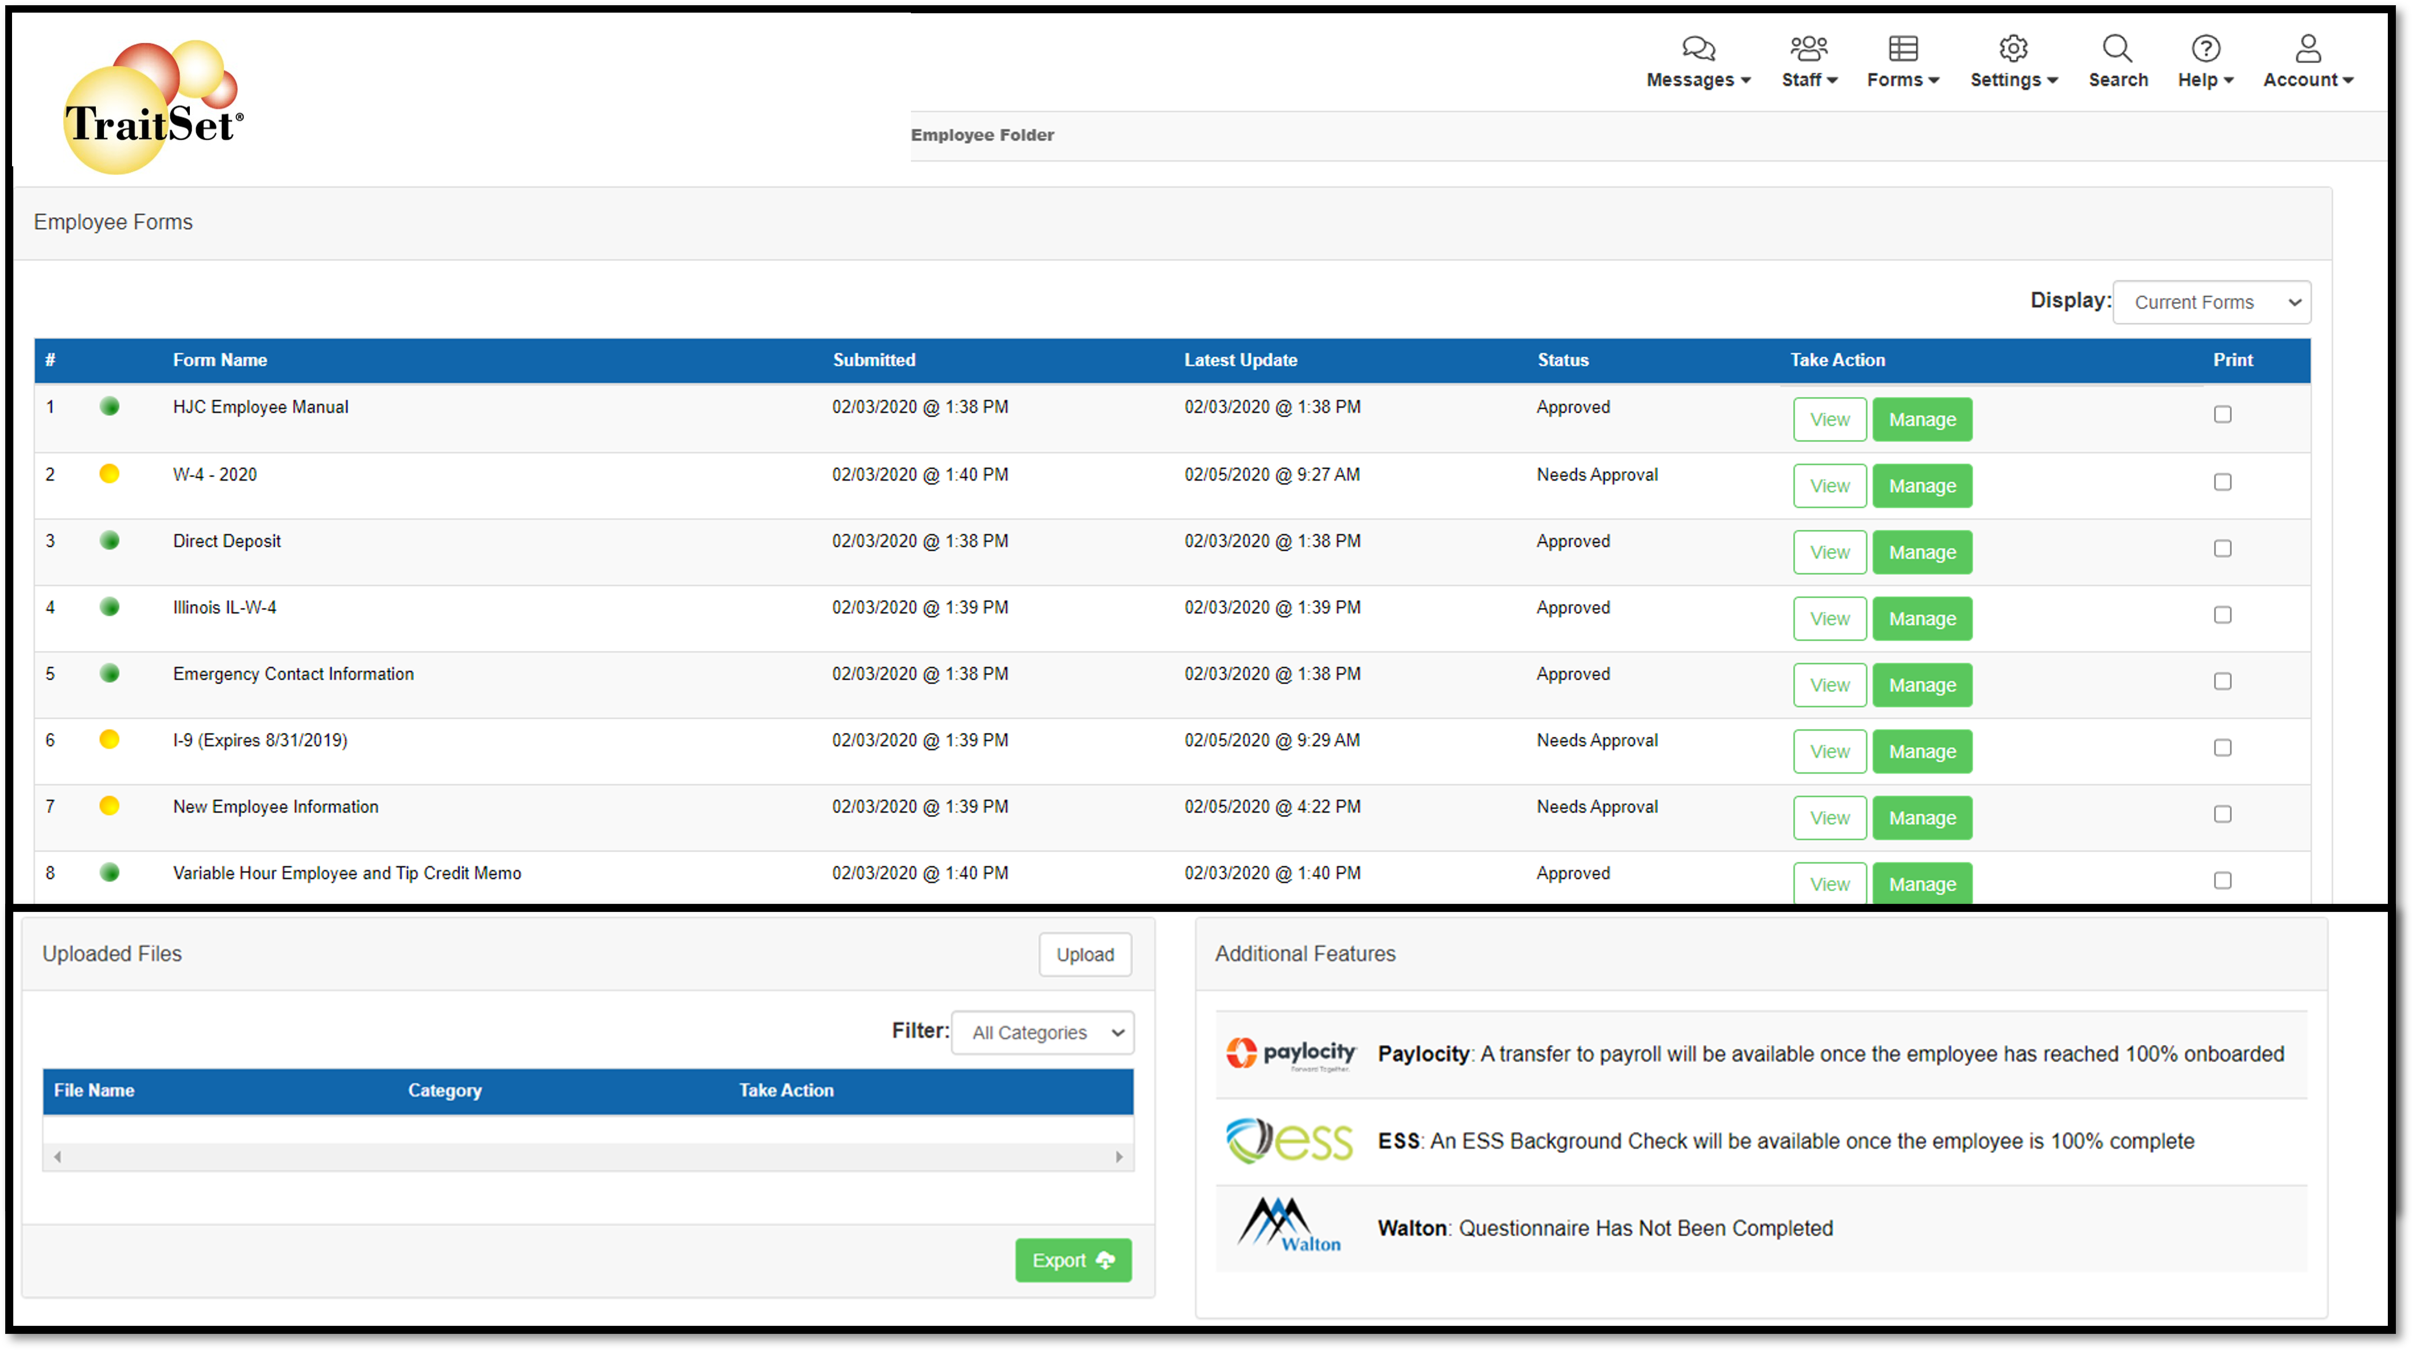Image resolution: width=2412 pixels, height=1350 pixels.
Task: Open the All Categories filter dropdown
Action: pyautogui.click(x=1042, y=1033)
